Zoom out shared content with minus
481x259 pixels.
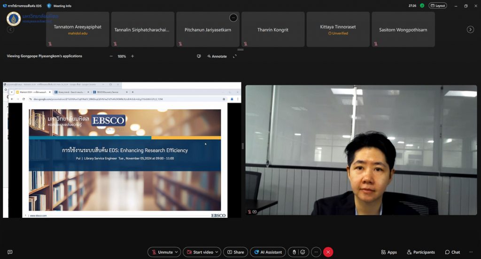(111, 56)
